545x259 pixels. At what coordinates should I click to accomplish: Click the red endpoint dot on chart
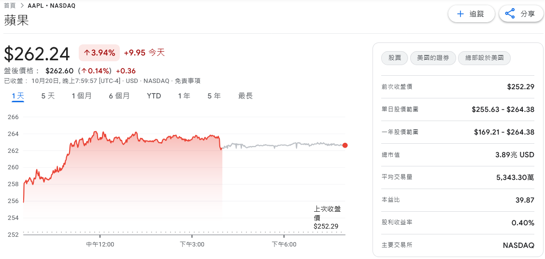(x=344, y=145)
